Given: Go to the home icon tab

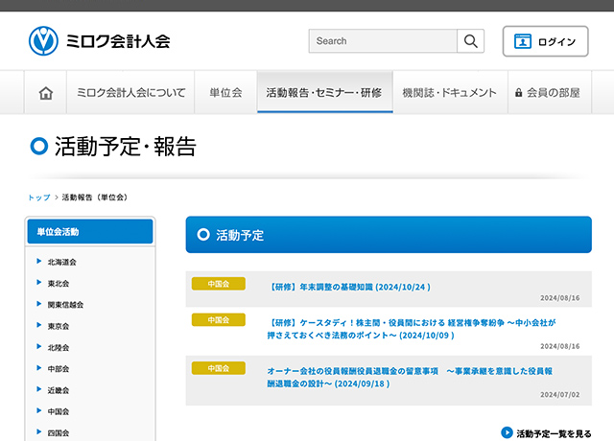Looking at the screenshot, I should coord(46,93).
